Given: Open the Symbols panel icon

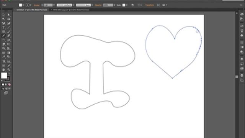Looking at the screenshot, I should coord(242,35).
